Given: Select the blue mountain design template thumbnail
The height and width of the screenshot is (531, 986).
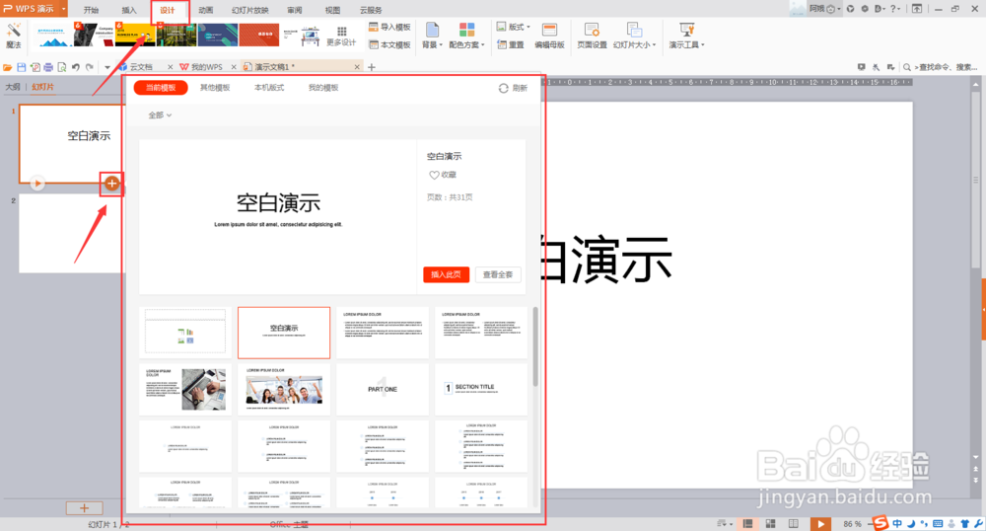Looking at the screenshot, I should (53, 36).
